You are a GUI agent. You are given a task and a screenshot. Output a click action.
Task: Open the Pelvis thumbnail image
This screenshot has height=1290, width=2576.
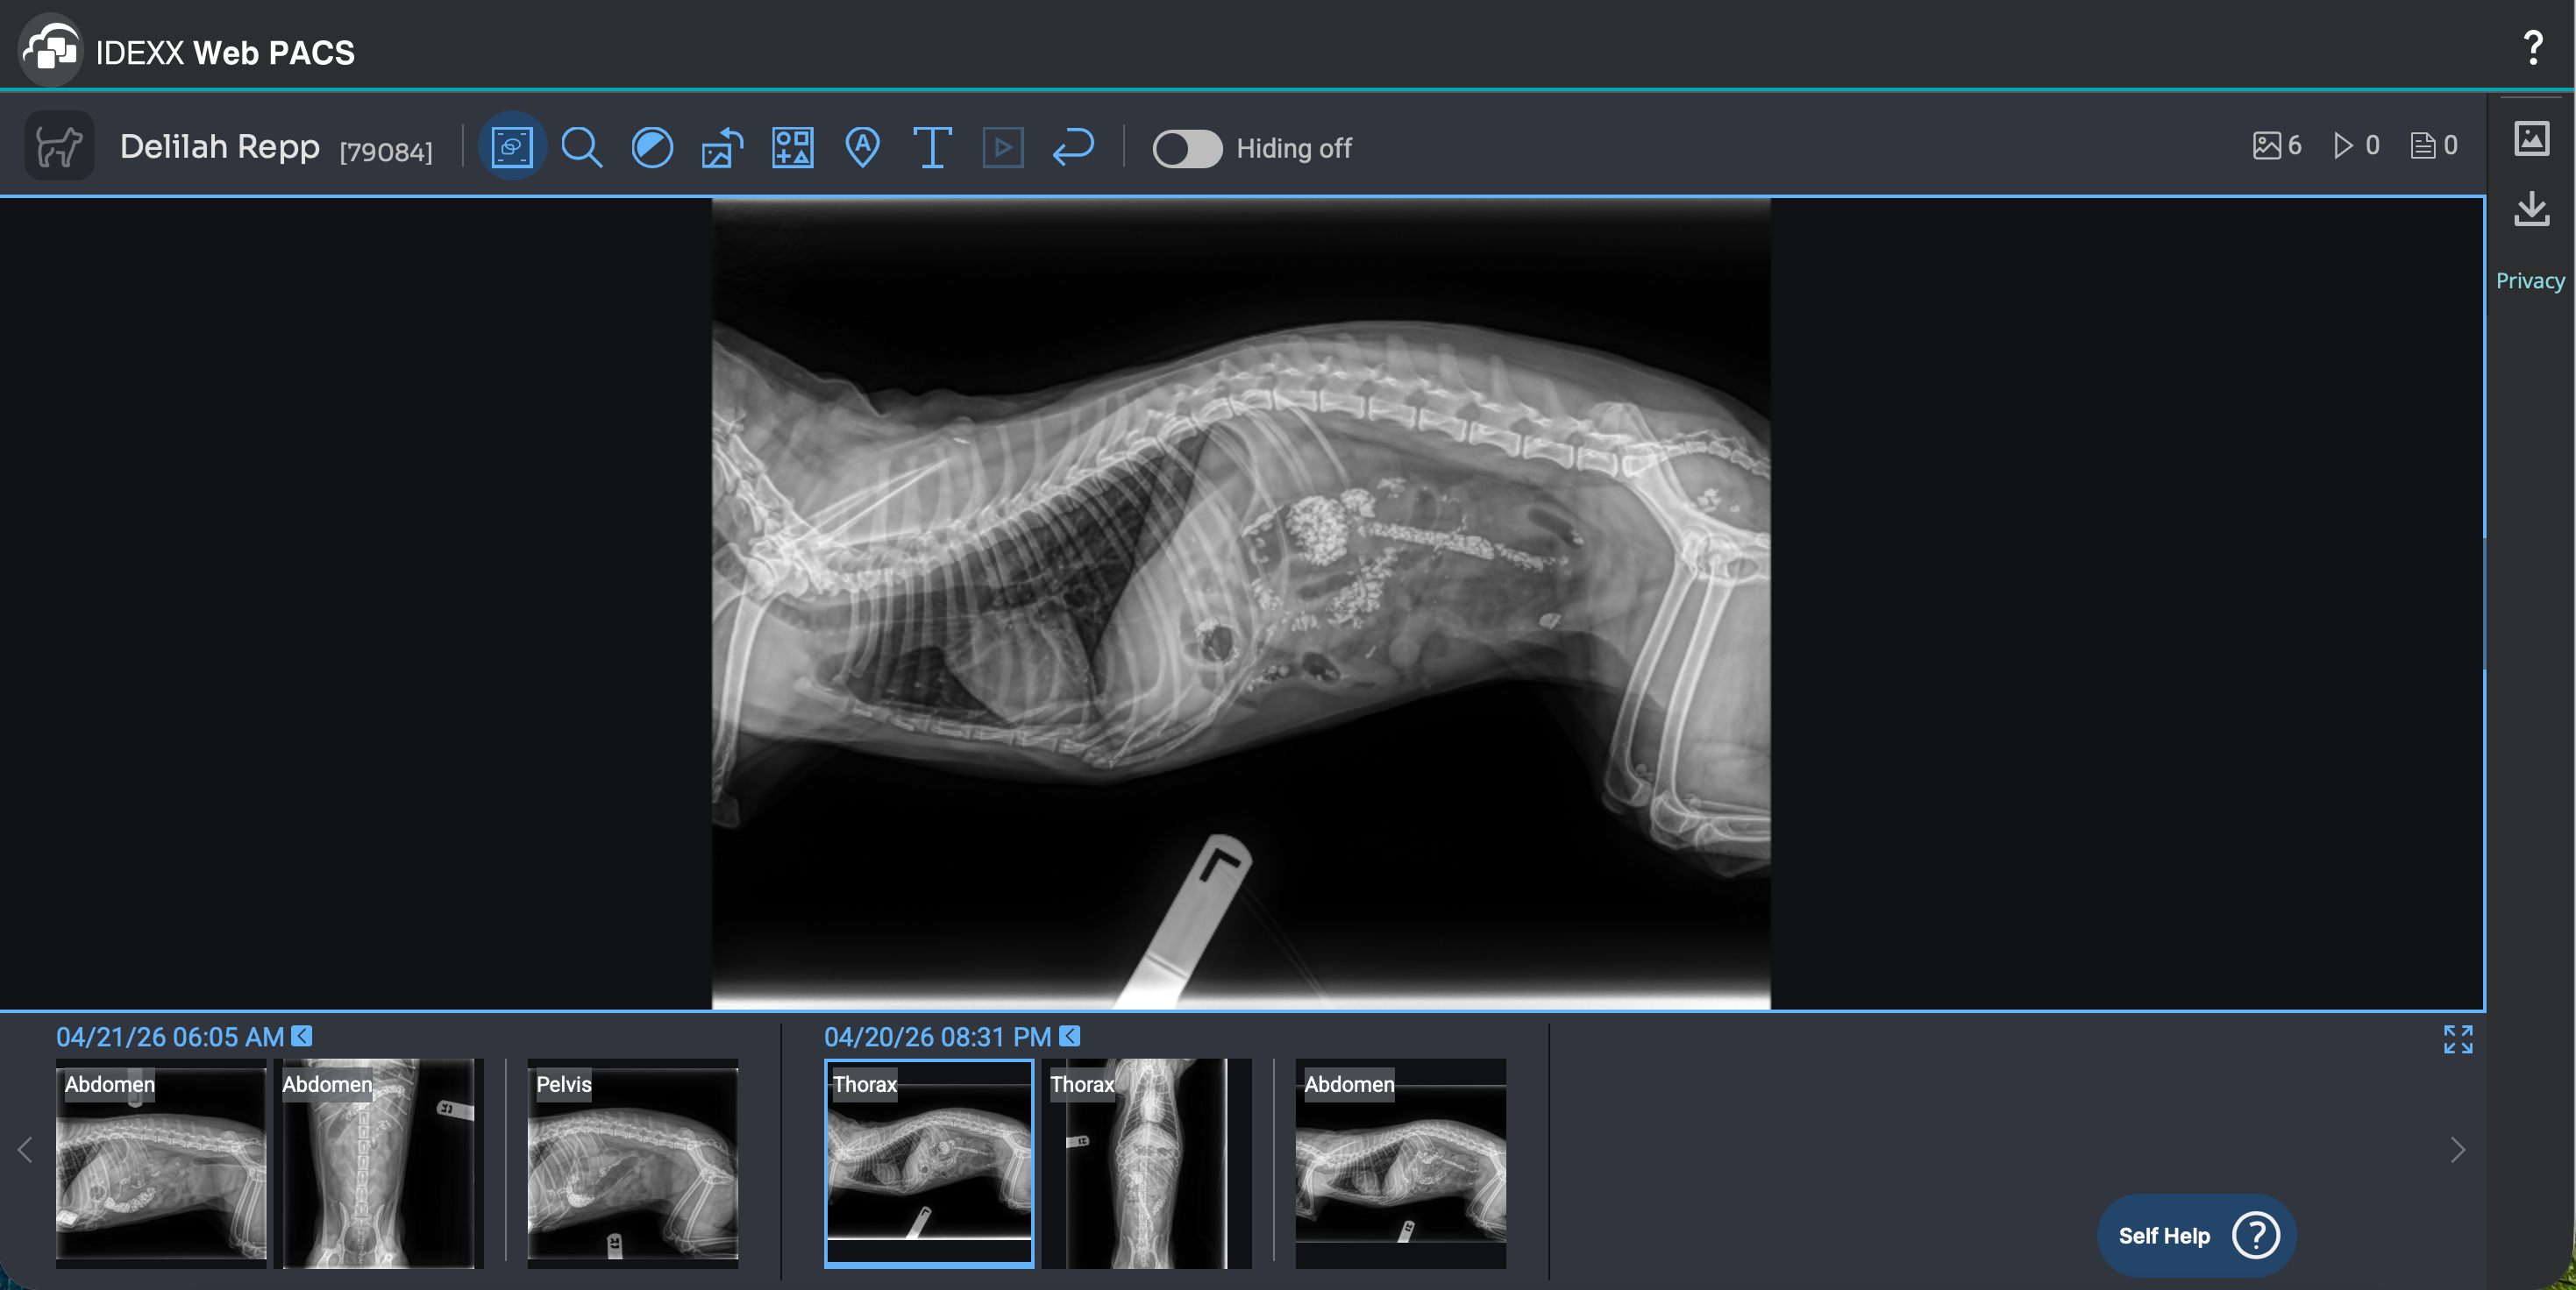click(632, 1163)
